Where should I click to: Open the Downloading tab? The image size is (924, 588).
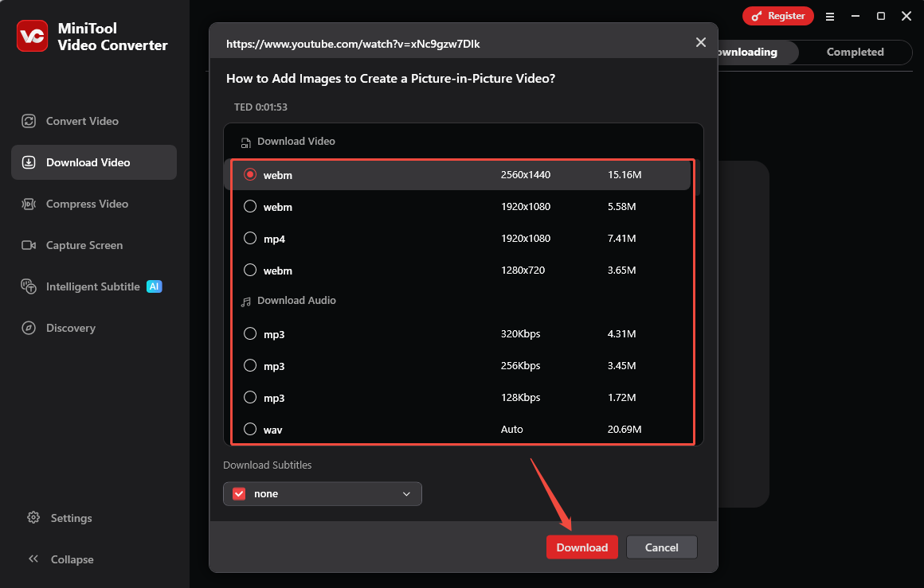(x=749, y=52)
